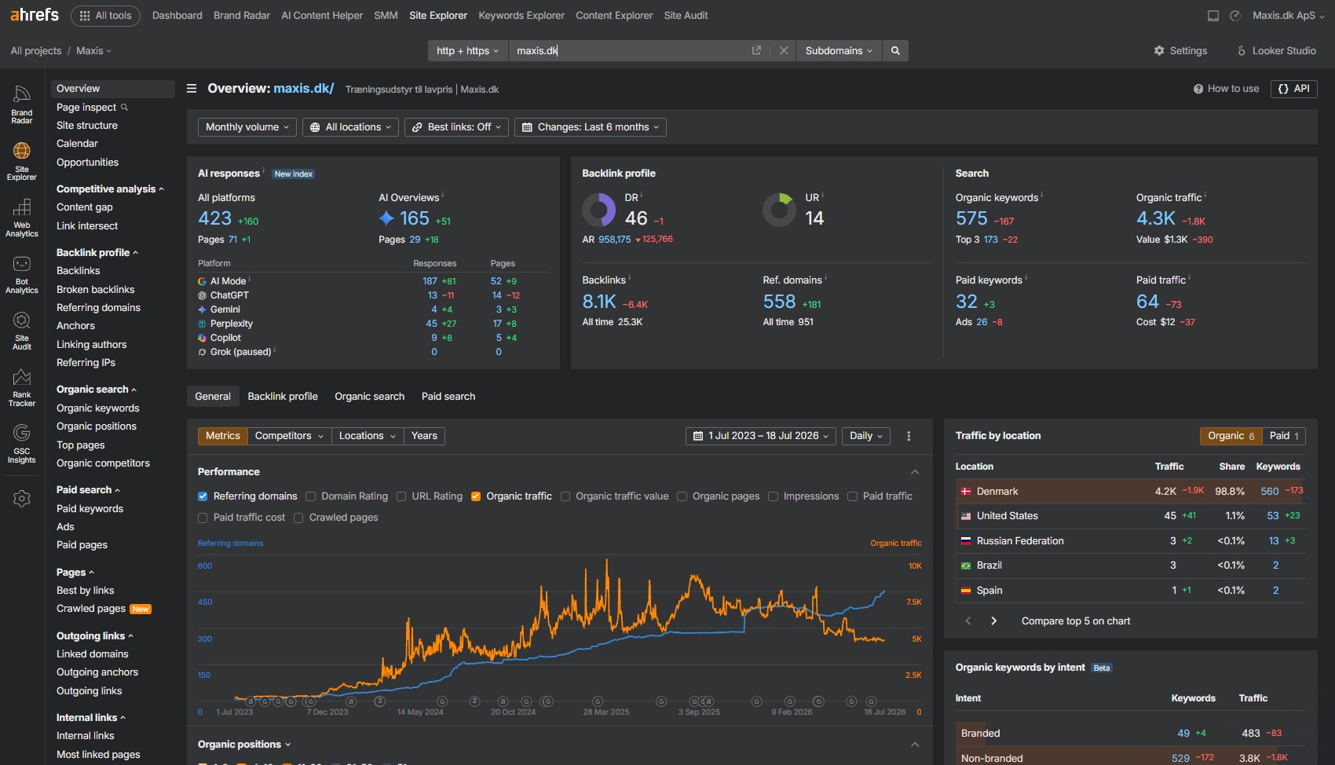Collapse the Performance section chevron
1335x765 pixels.
[x=915, y=472]
